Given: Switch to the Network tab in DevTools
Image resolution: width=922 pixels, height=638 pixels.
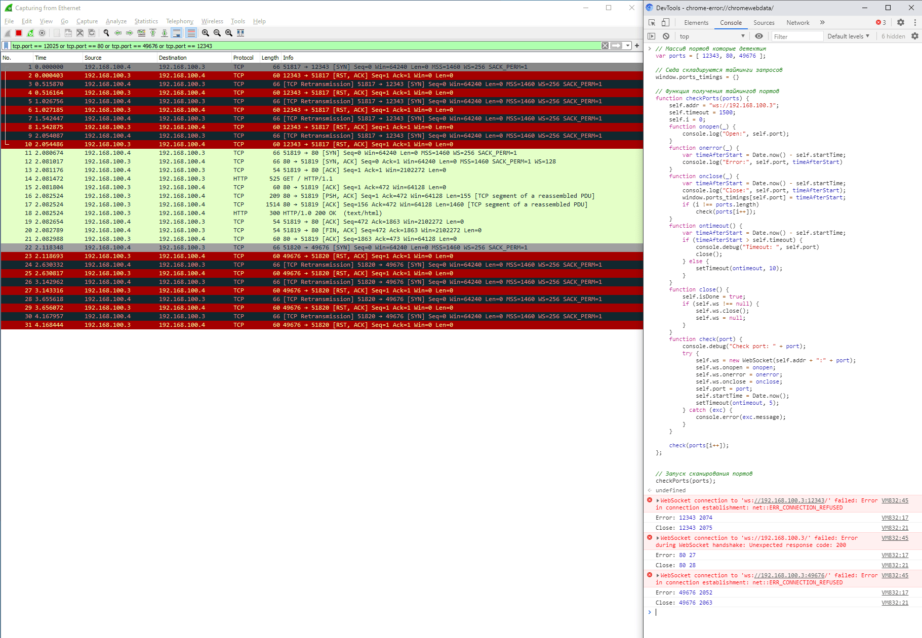Looking at the screenshot, I should pos(797,23).
